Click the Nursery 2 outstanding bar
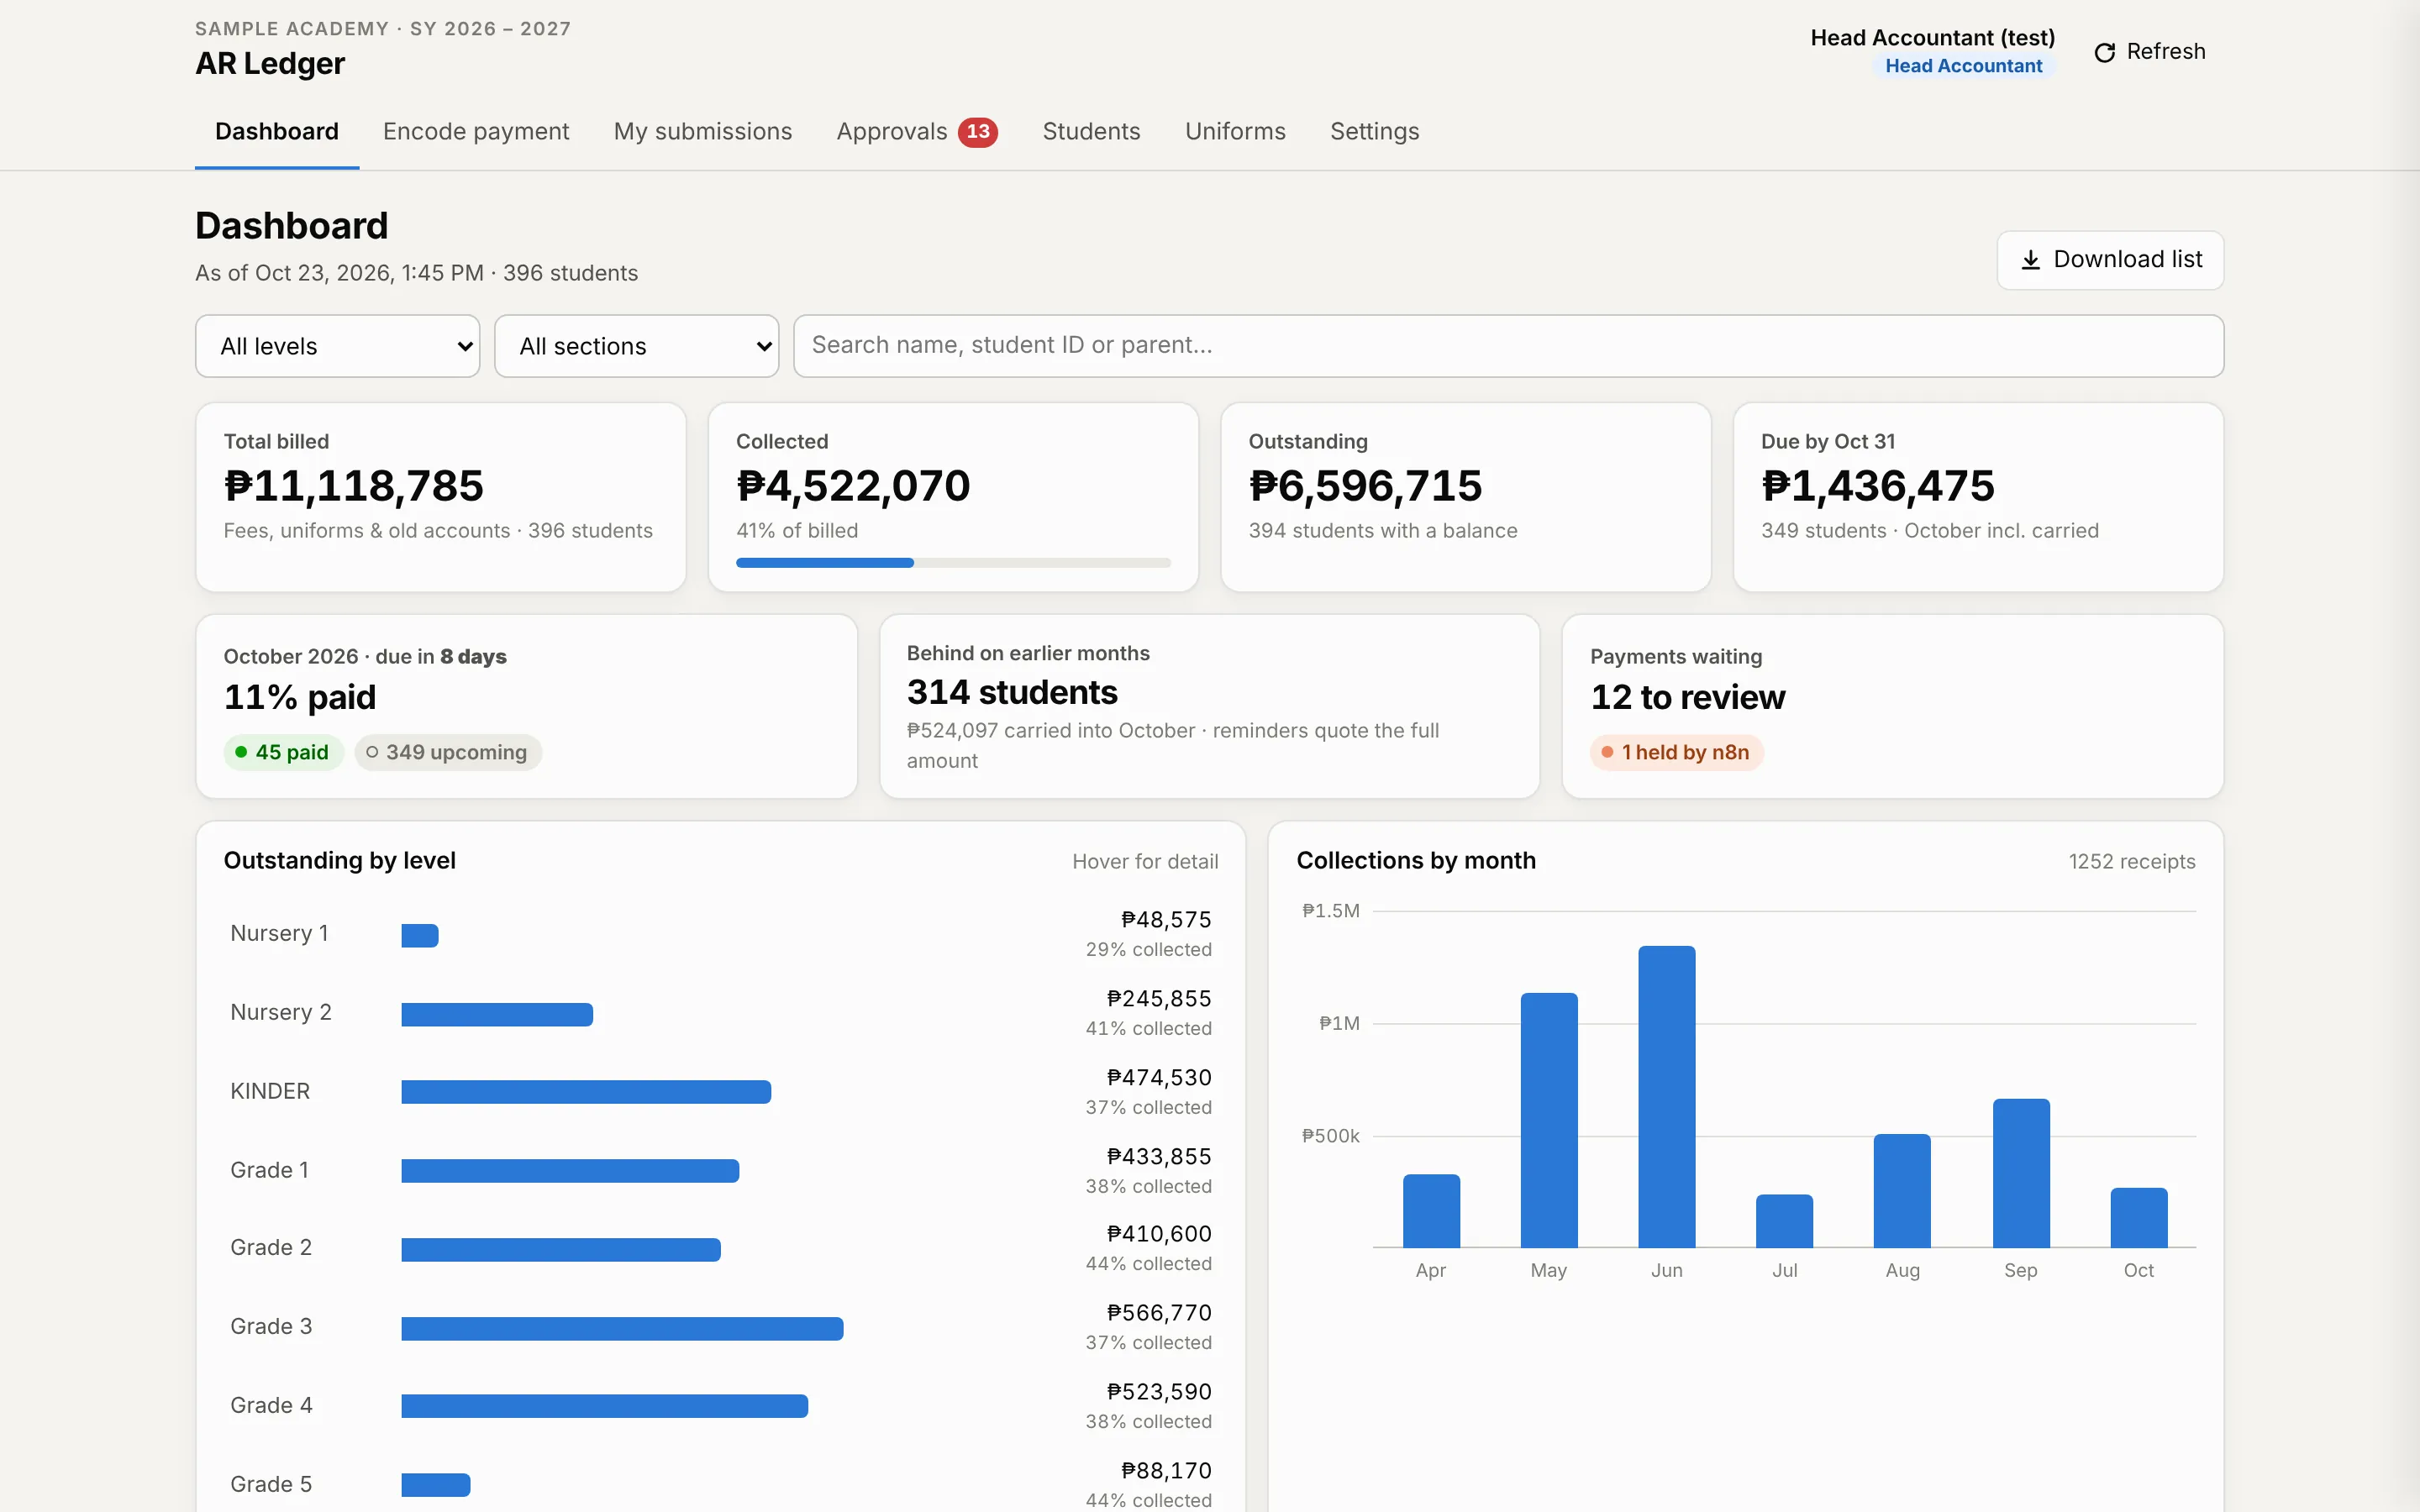Viewport: 2420px width, 1512px height. tap(497, 1014)
